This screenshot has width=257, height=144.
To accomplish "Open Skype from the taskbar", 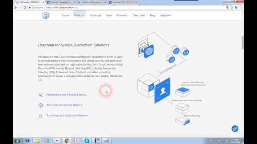I will (x=87, y=141).
